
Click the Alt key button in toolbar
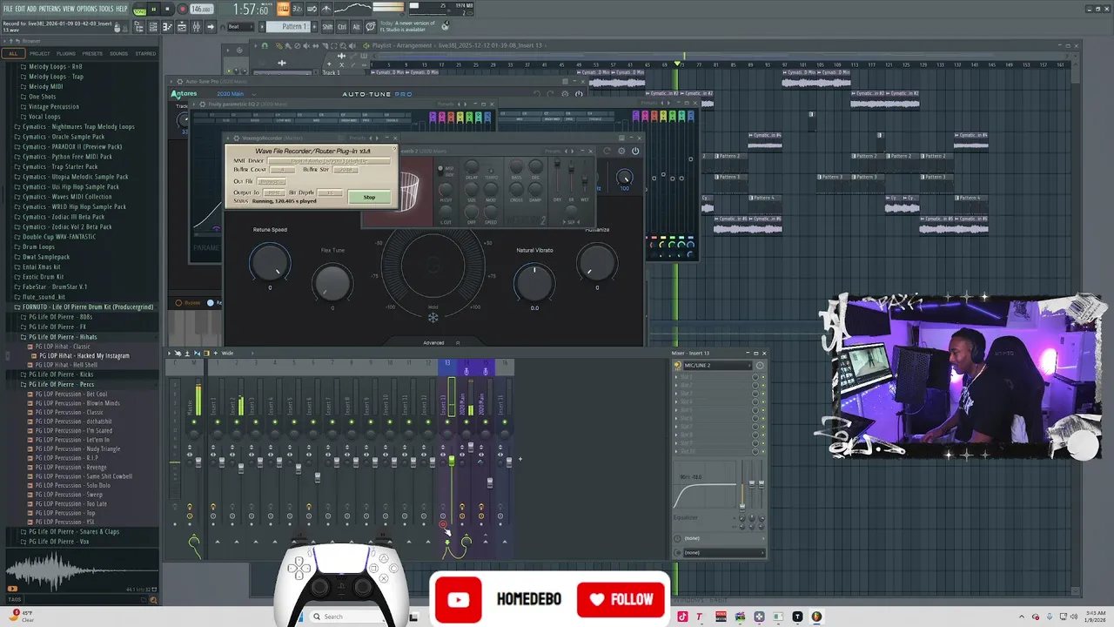point(356,27)
